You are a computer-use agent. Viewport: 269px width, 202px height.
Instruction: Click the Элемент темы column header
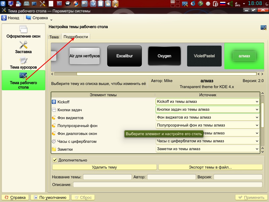click(x=103, y=95)
